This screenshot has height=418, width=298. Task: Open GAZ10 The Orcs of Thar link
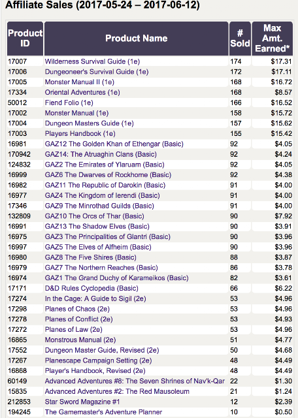point(95,216)
